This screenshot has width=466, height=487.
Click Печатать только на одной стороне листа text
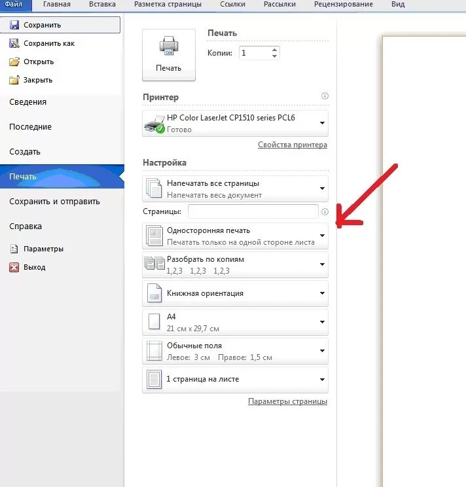tap(241, 242)
